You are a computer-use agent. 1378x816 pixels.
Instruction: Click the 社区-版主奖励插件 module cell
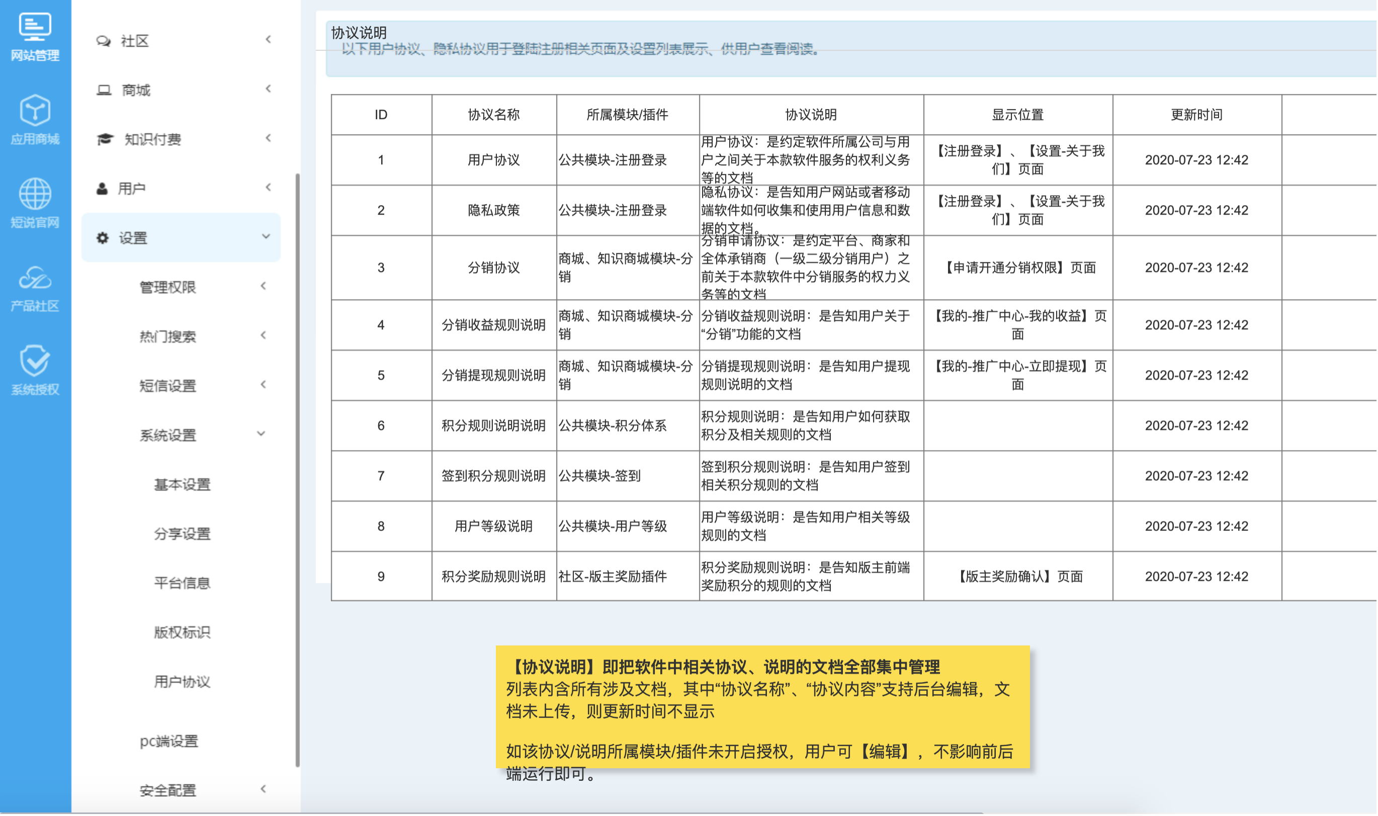pyautogui.click(x=628, y=577)
